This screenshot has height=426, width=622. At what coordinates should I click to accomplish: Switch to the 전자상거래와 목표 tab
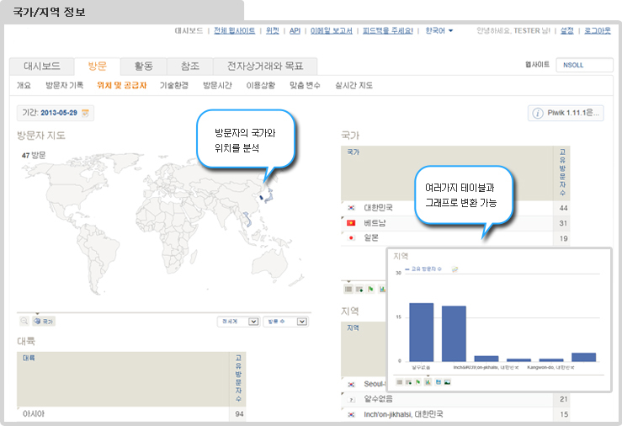(x=265, y=66)
